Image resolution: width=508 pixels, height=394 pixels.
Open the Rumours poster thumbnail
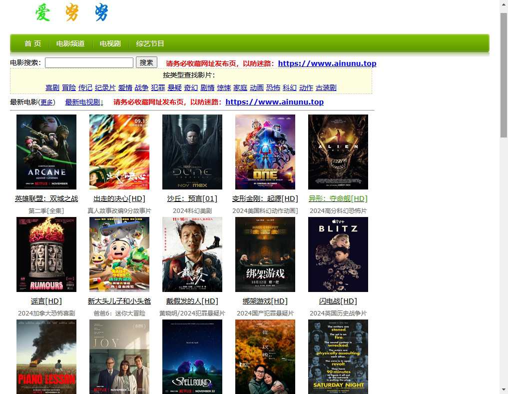click(x=46, y=254)
